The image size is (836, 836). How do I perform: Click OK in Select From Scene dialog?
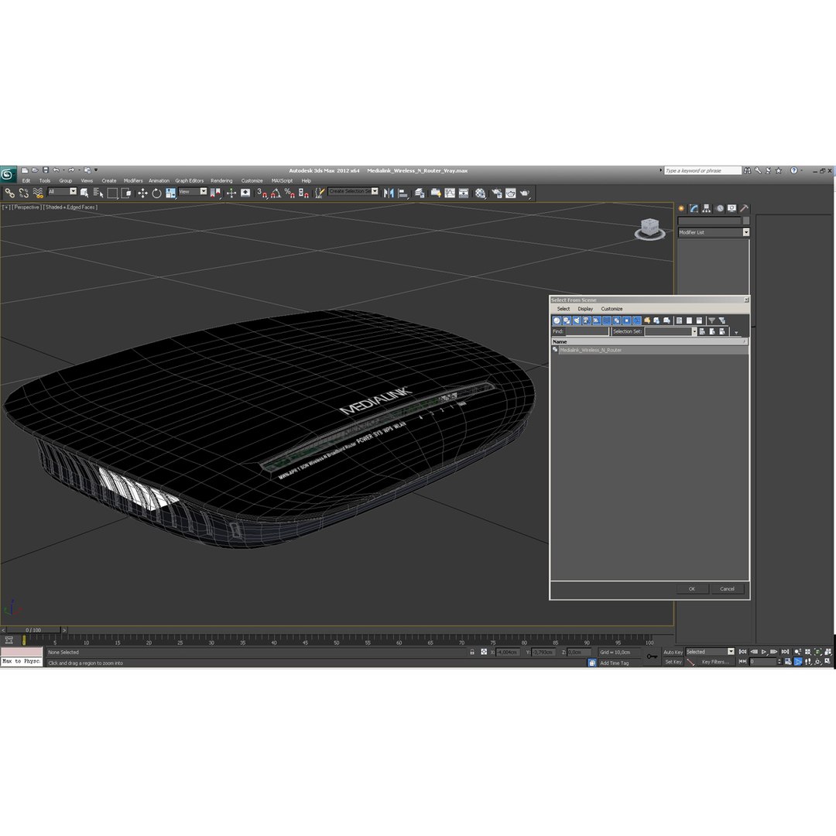click(692, 589)
